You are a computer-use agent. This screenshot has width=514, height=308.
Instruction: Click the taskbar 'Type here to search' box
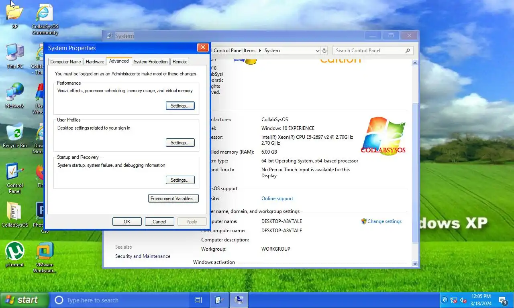tap(120, 300)
